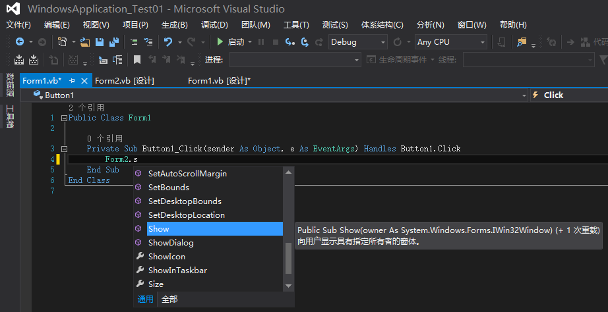Image resolution: width=608 pixels, height=312 pixels.
Task: Pin the Form1.vb tab
Action: coord(72,81)
